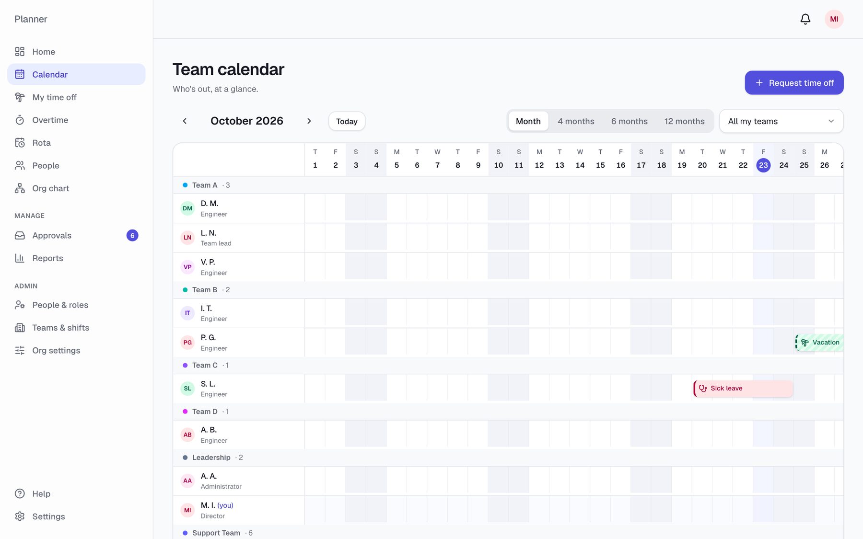Switch to 4 months view
This screenshot has width=863, height=539.
point(576,121)
